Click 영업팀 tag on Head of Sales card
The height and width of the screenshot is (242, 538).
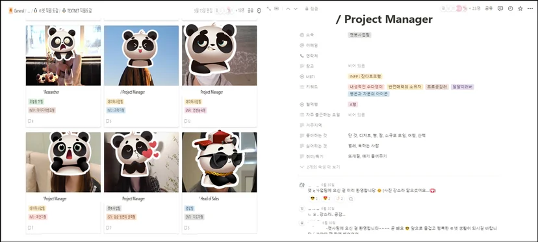click(190, 208)
